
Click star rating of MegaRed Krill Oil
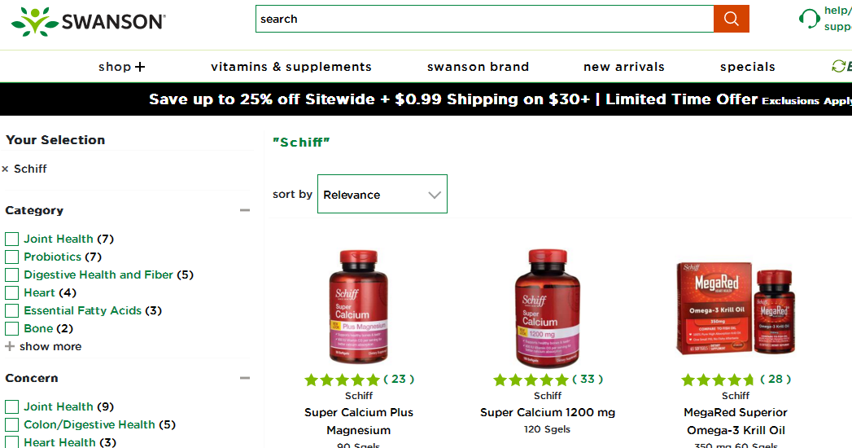pyautogui.click(x=719, y=380)
